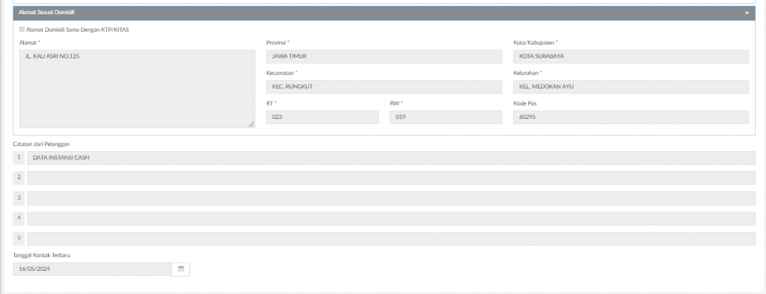766x294 pixels.
Task: Click the empty customer note field 4
Action: coord(391,218)
